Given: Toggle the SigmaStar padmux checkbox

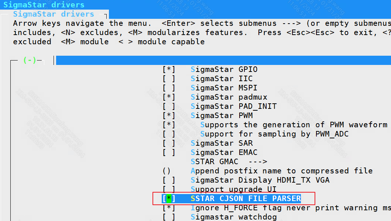Looking at the screenshot, I should 169,97.
